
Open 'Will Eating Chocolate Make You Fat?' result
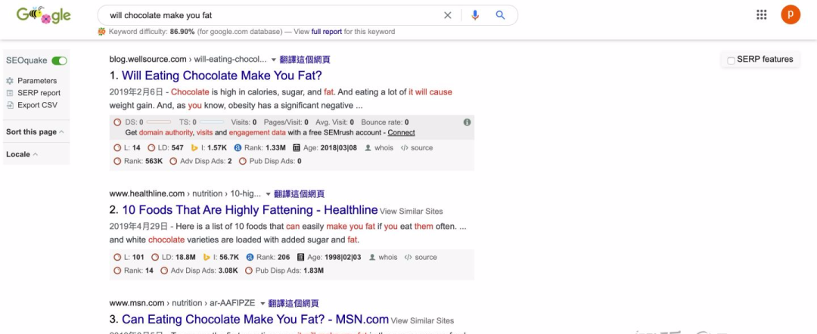point(222,76)
